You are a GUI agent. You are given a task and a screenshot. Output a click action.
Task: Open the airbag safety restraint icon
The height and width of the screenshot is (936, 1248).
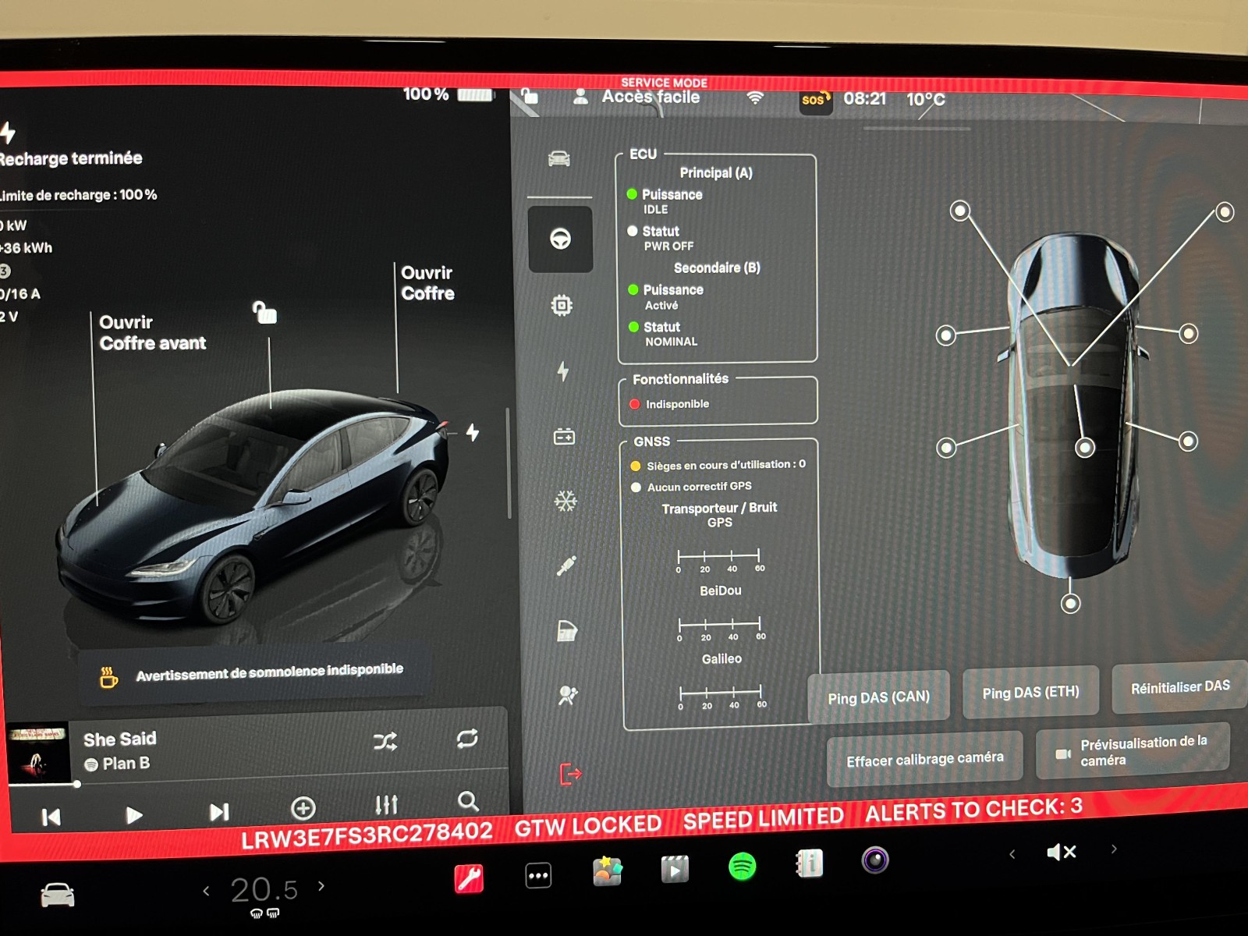pyautogui.click(x=568, y=695)
